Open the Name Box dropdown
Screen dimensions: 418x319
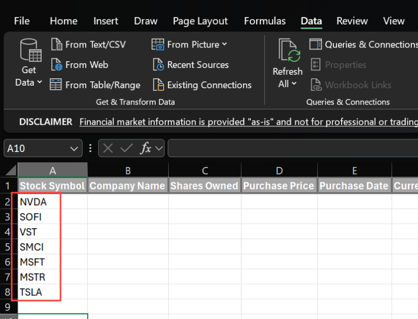(73, 148)
